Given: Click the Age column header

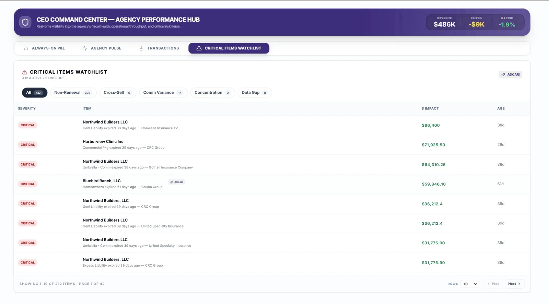Looking at the screenshot, I should pos(501,108).
